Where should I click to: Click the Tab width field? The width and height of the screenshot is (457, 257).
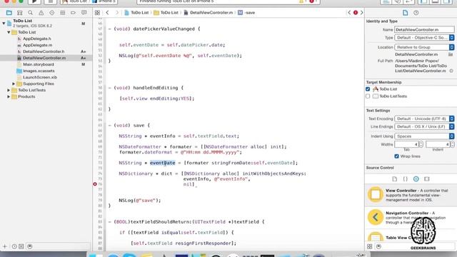(406, 144)
